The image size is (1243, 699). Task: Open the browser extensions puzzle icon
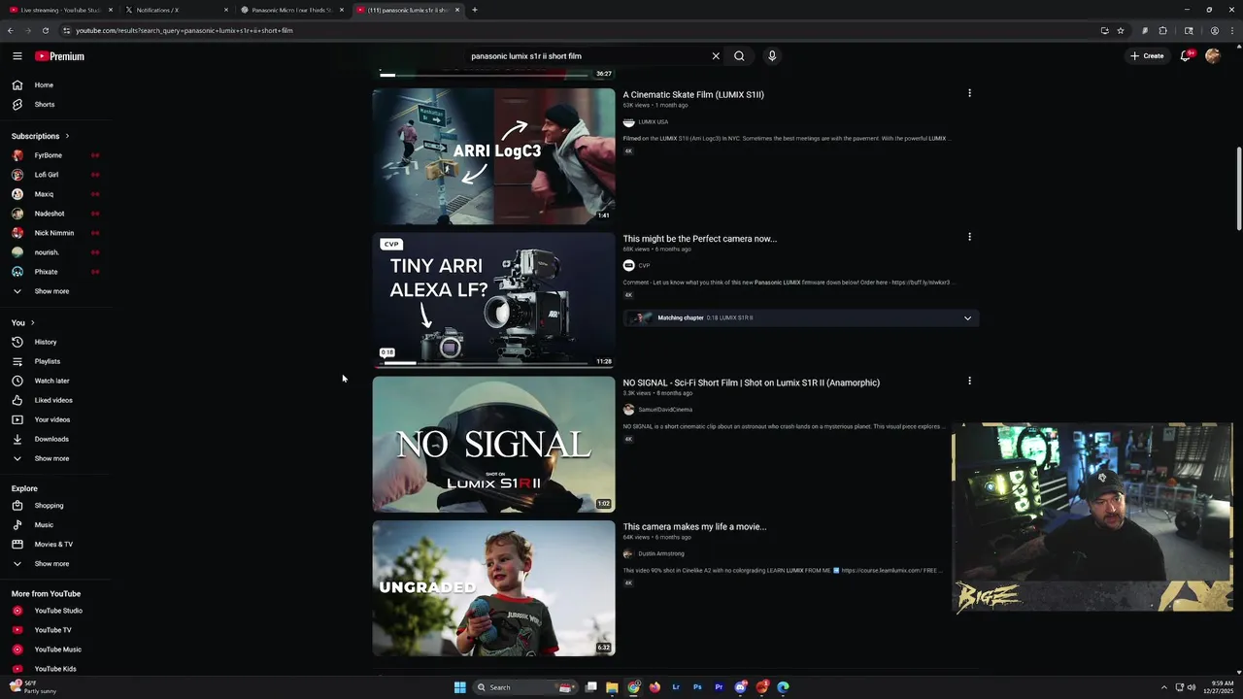[x=1163, y=30]
